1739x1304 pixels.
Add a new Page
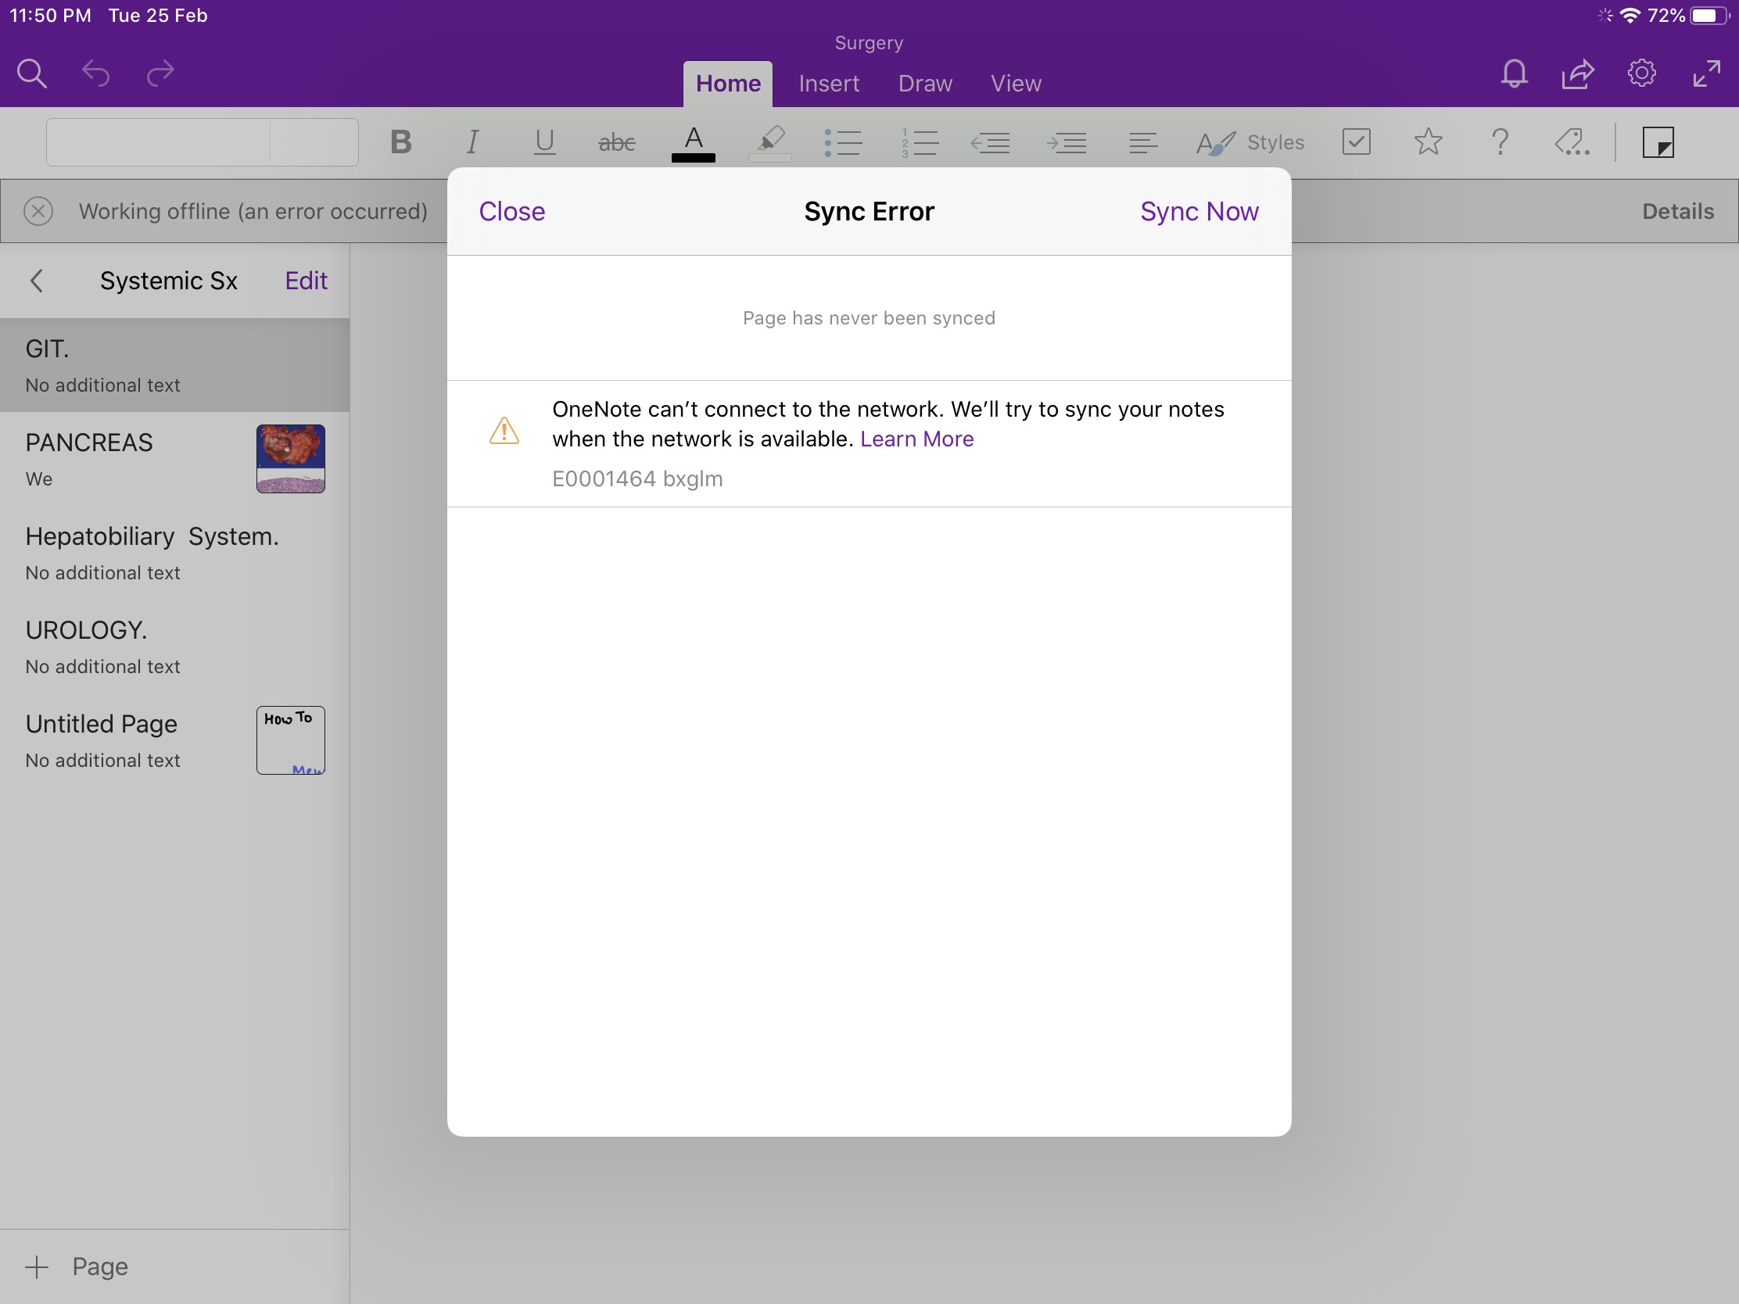[x=77, y=1266]
